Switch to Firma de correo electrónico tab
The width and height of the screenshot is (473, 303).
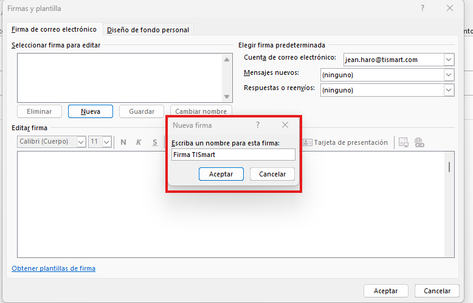coord(54,29)
